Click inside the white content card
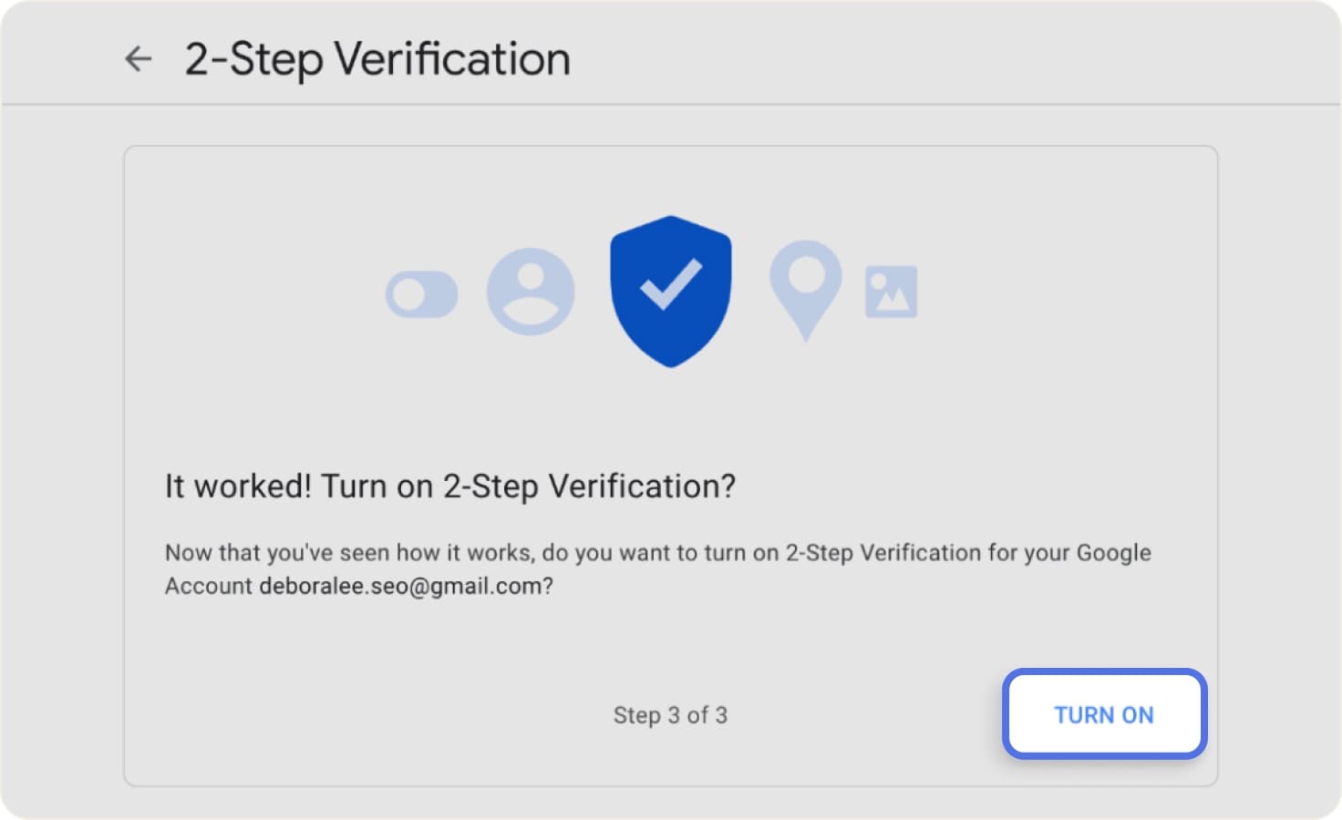The image size is (1342, 820). pos(671,419)
